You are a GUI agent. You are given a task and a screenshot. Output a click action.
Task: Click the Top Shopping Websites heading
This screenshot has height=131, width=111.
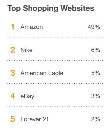click(51, 9)
